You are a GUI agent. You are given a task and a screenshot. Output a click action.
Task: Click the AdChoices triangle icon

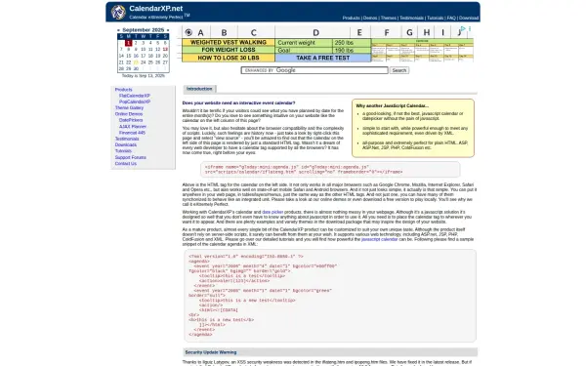click(463, 28)
